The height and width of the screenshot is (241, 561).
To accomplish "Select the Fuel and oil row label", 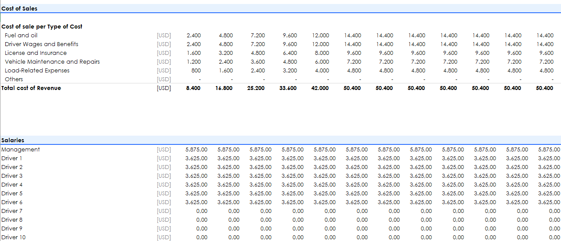I will pos(21,35).
